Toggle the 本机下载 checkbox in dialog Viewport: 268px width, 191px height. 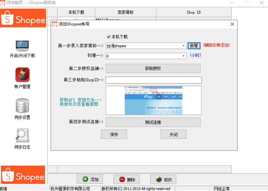108,37
